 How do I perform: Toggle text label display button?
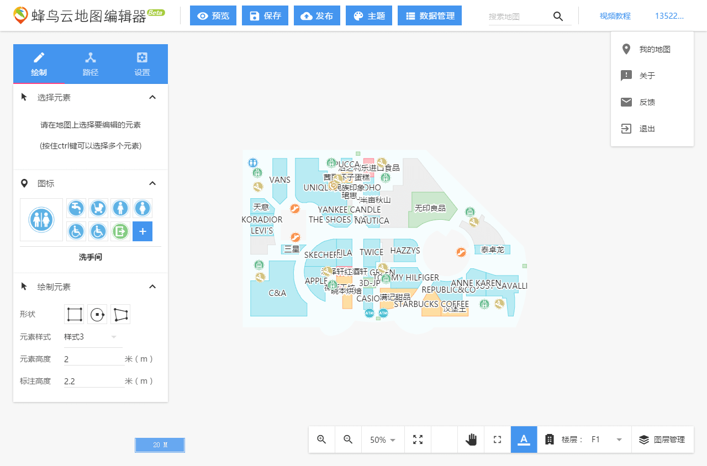pyautogui.click(x=524, y=439)
